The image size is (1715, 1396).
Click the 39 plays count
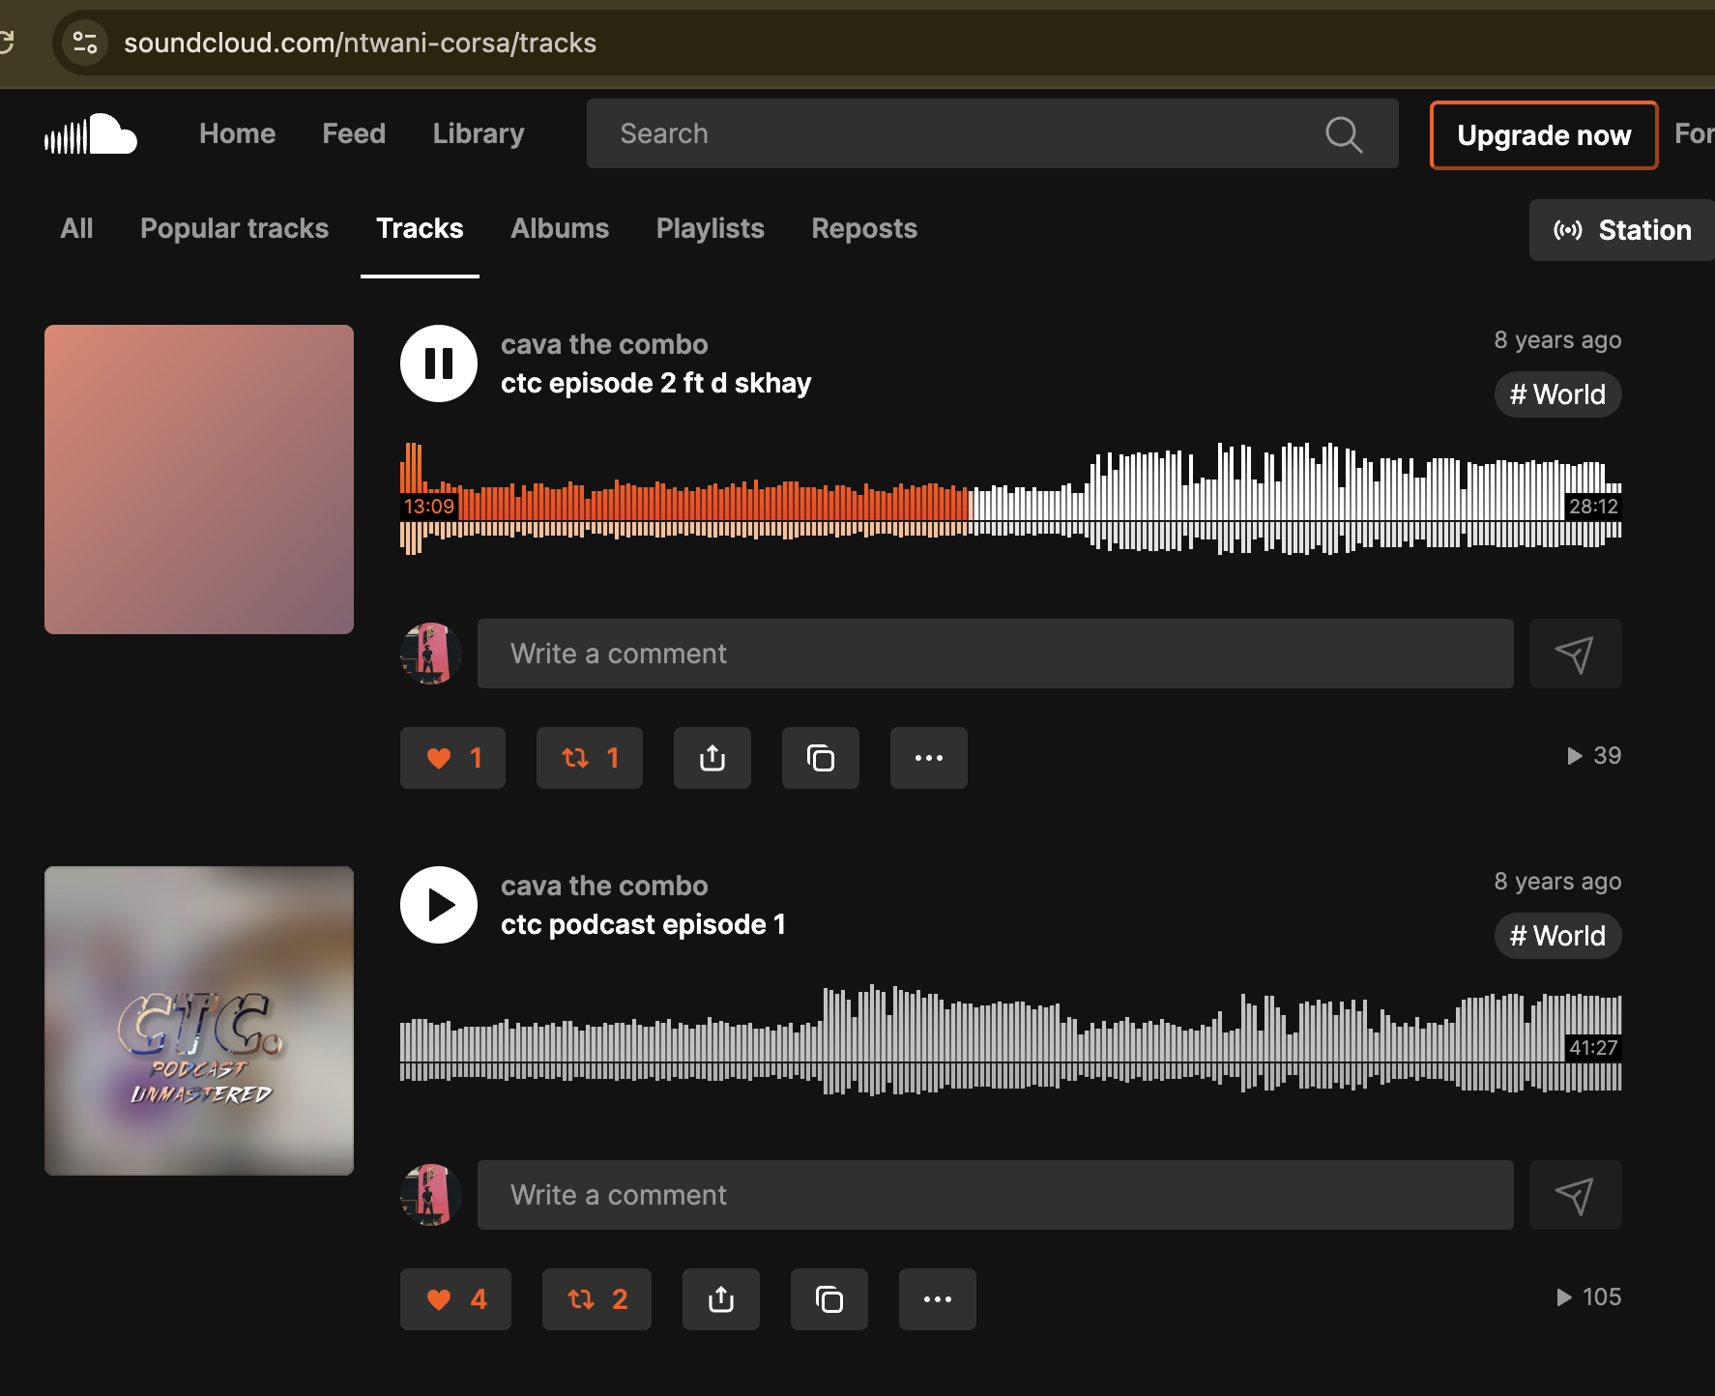[x=1594, y=755]
